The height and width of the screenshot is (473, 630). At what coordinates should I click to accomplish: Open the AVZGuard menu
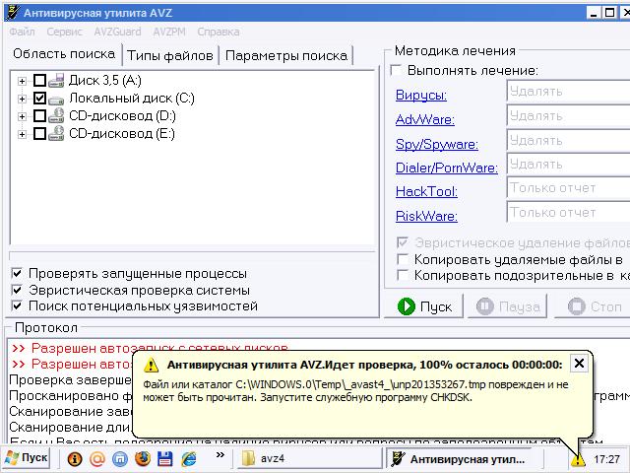(117, 32)
